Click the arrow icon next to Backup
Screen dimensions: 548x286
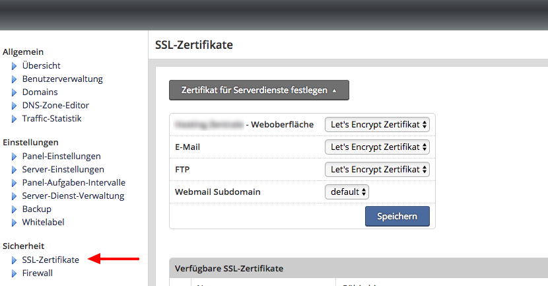tap(15, 209)
